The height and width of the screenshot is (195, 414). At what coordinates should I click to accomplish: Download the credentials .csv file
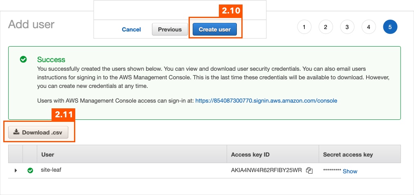pyautogui.click(x=38, y=132)
